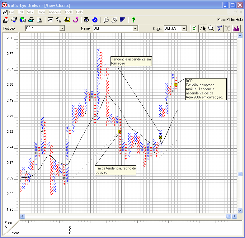
Task: Click the eye view icon
Action: pos(86,20)
